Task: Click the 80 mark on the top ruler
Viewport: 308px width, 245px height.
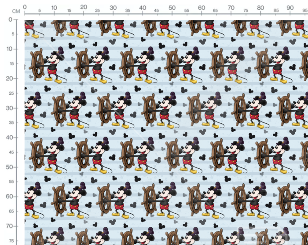Action: coord(260,7)
